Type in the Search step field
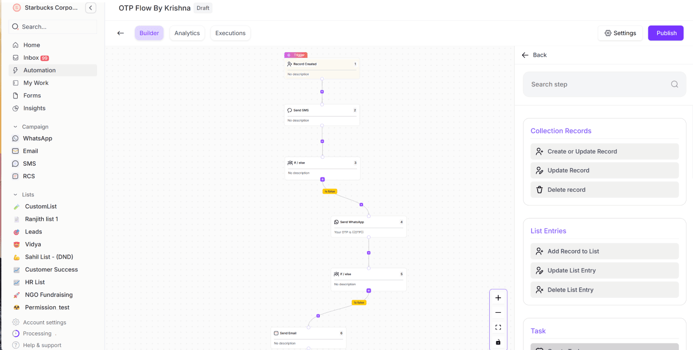Screen dimensions: 693x350 598,84
